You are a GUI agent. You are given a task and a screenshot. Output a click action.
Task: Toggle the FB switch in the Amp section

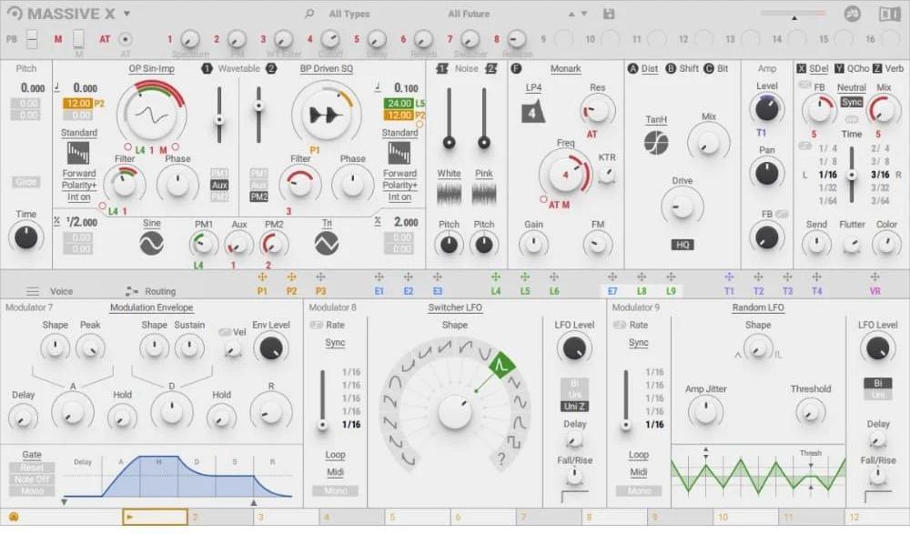point(782,214)
